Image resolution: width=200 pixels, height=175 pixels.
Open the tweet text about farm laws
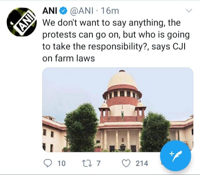(x=116, y=40)
